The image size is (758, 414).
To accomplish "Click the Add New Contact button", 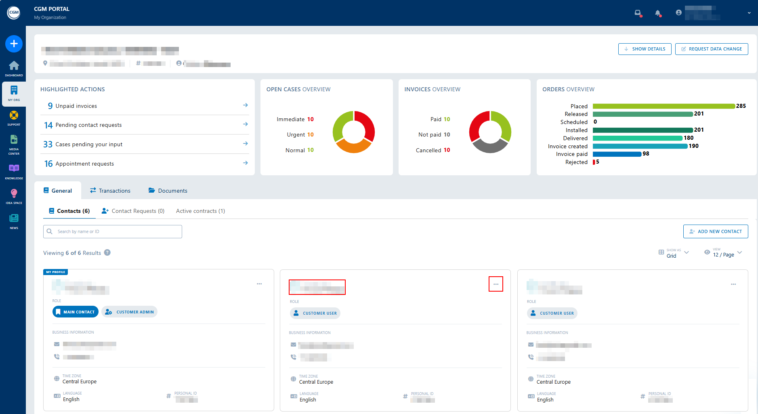I will pos(716,231).
